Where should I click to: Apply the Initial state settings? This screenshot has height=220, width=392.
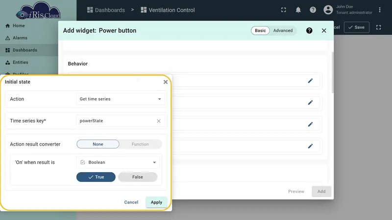pos(156,202)
